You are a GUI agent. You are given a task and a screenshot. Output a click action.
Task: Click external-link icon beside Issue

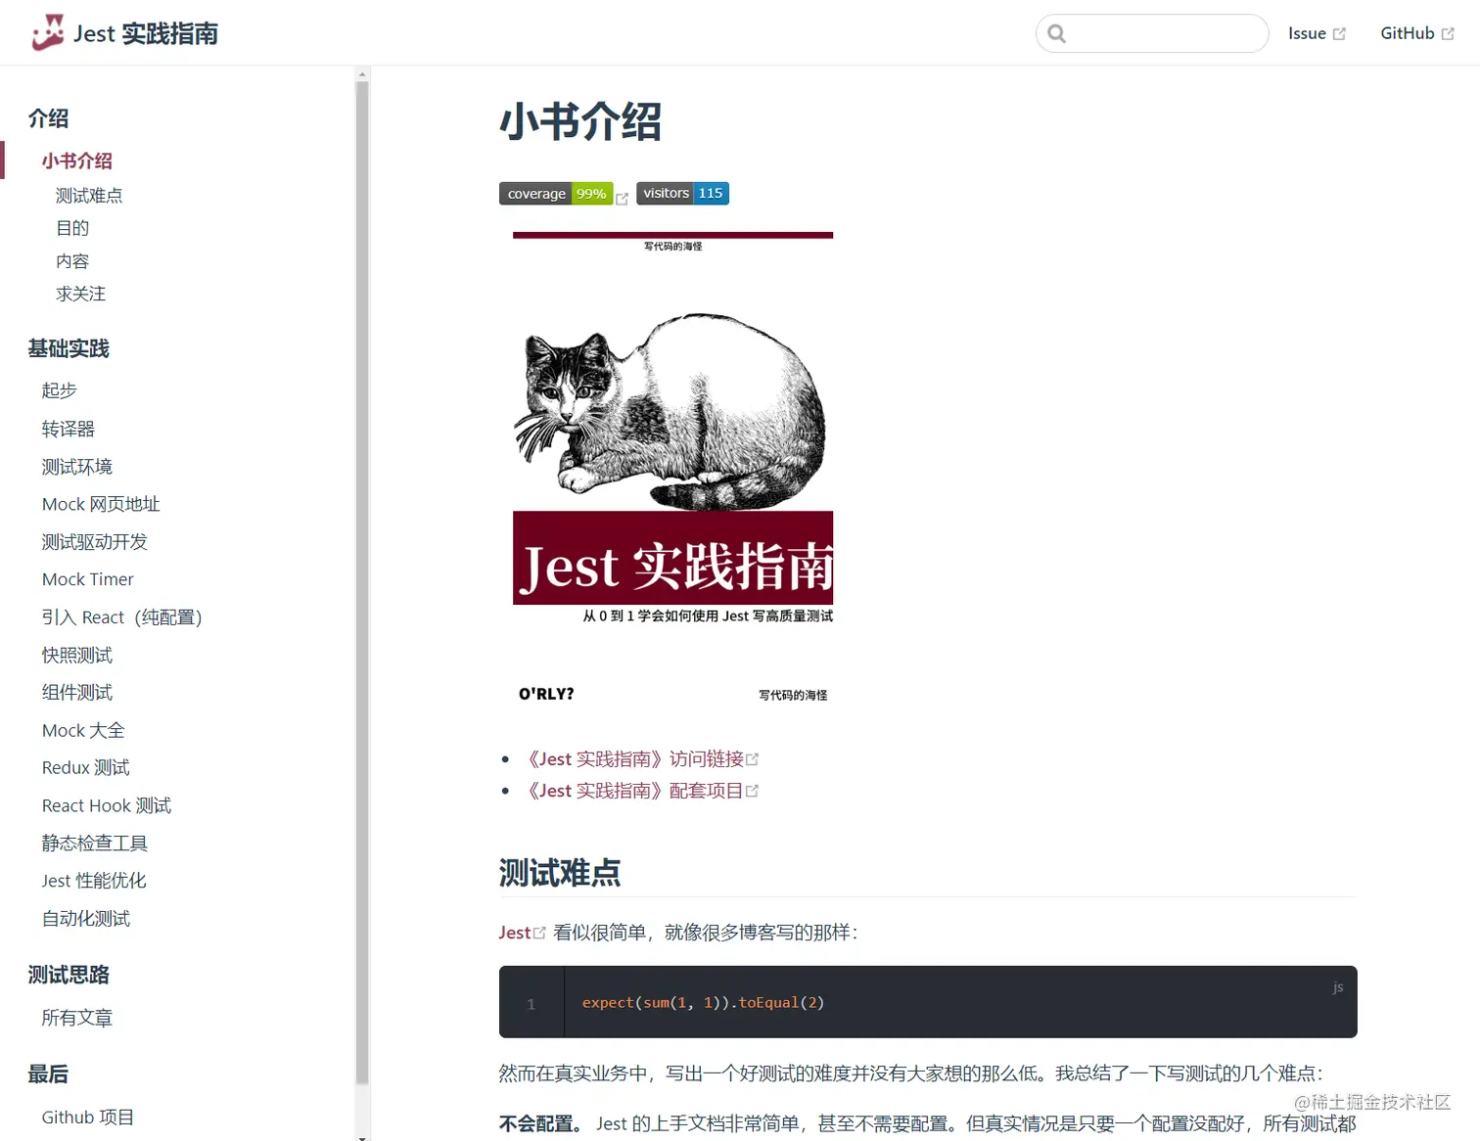tap(1340, 34)
